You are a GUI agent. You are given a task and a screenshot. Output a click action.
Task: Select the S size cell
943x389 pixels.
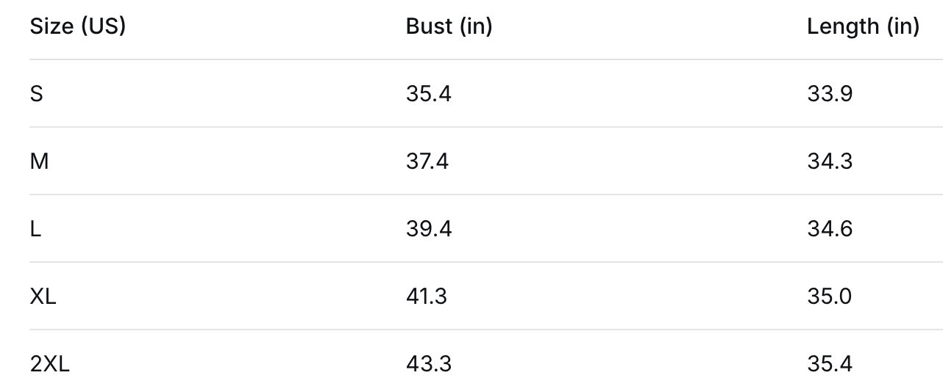pos(36,94)
